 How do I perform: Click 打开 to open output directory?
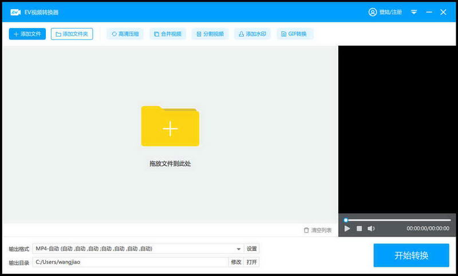[x=251, y=262]
